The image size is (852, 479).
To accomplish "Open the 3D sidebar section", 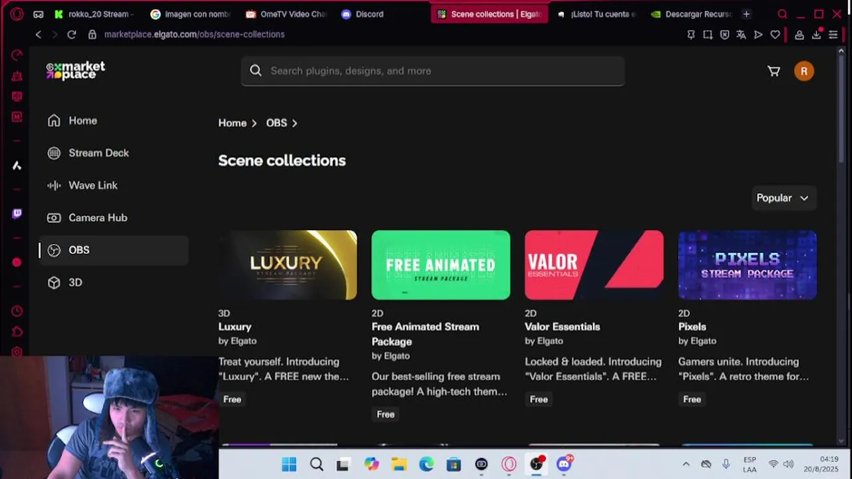I will coord(114,282).
